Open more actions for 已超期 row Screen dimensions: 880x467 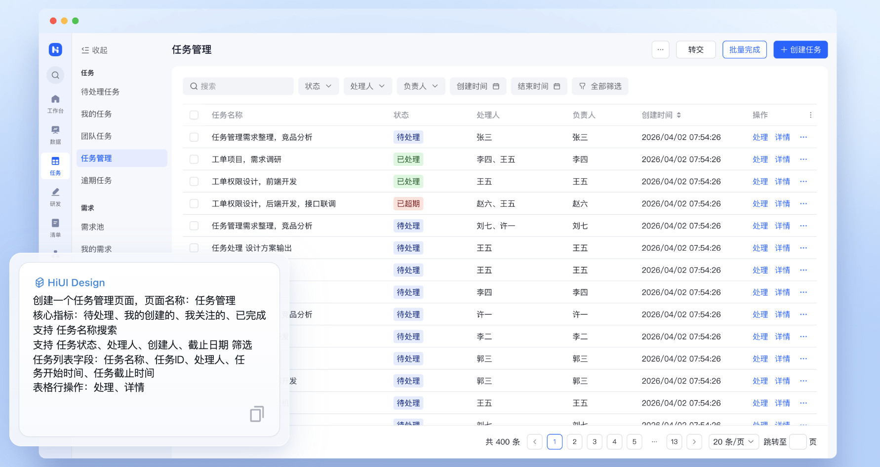tap(803, 204)
